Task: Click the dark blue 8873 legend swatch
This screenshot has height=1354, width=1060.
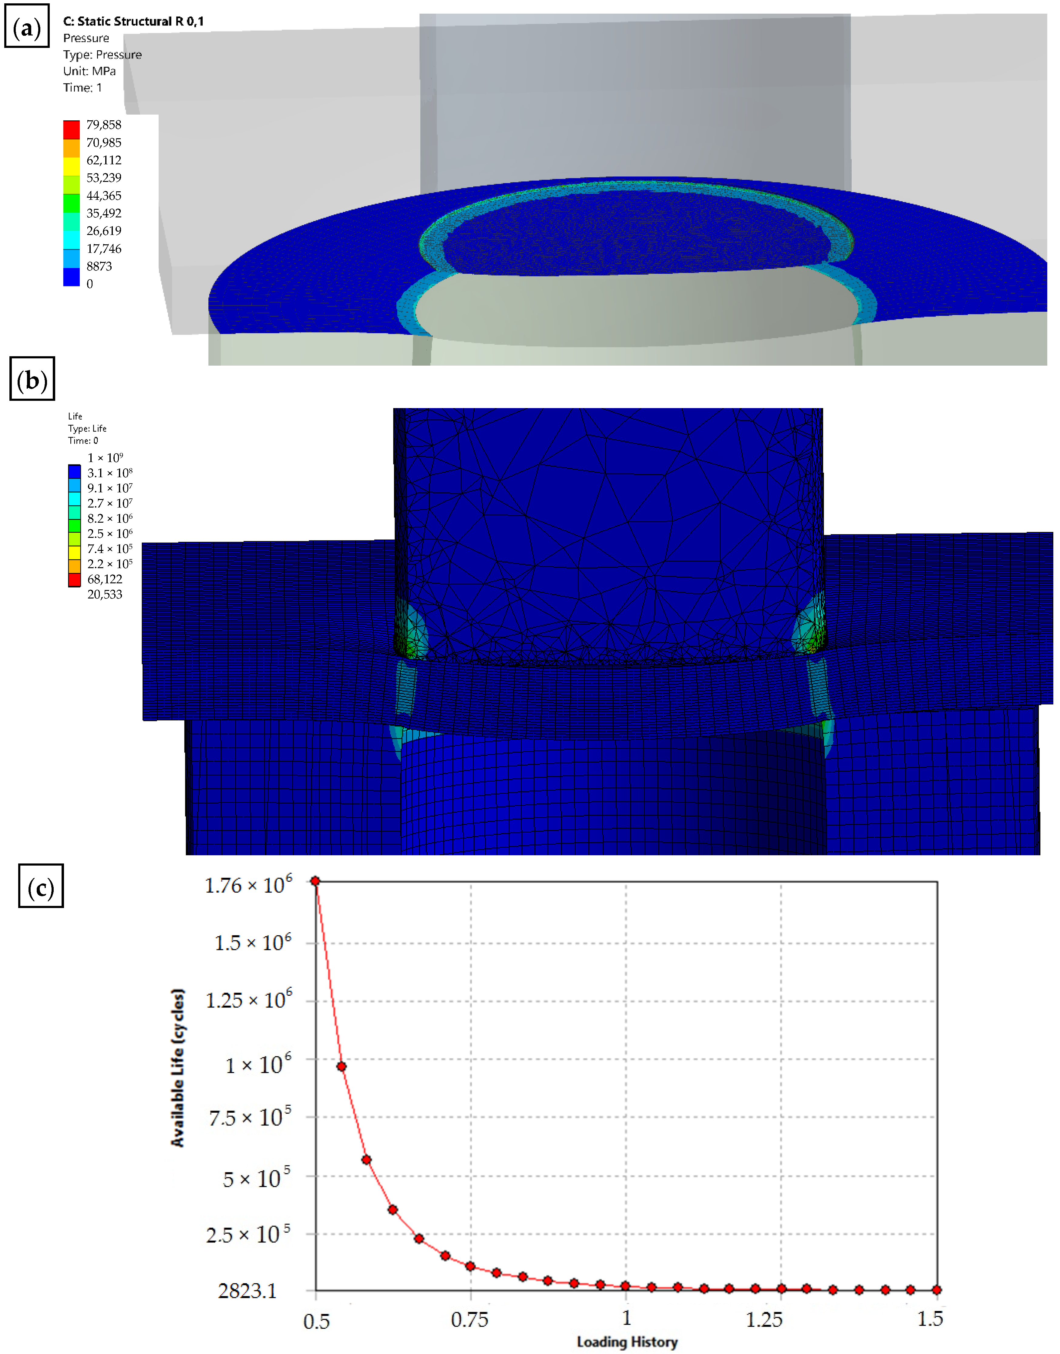Action: (71, 276)
